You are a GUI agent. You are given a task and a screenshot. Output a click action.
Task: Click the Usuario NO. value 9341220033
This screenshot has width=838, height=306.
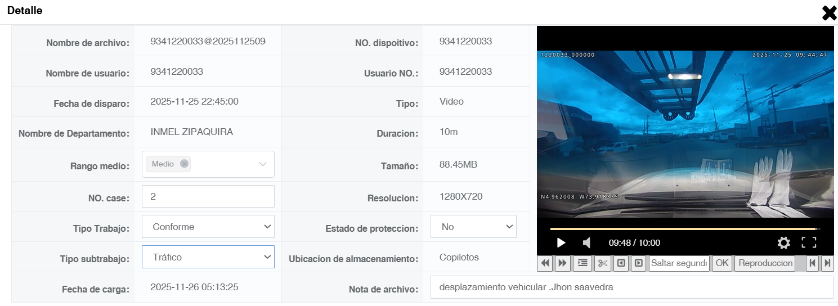(x=465, y=72)
